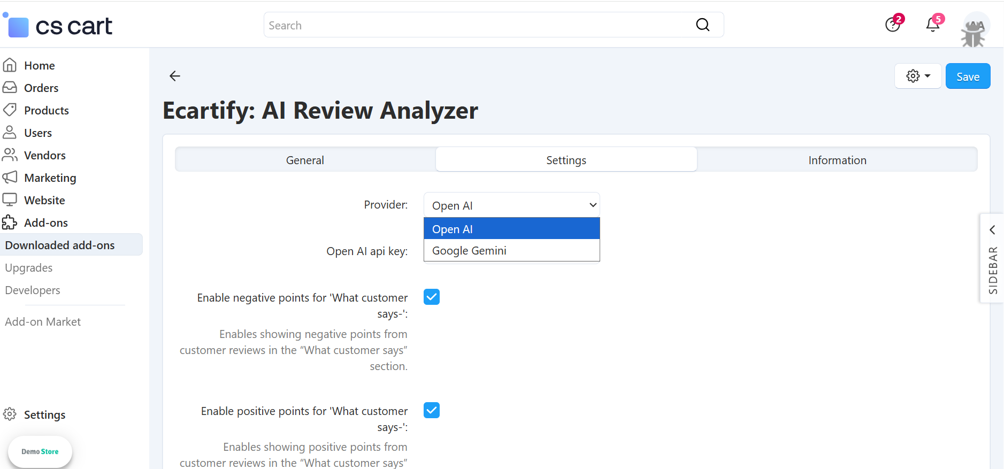Choose Open AI in the provider dropdown
The width and height of the screenshot is (1004, 469).
[x=511, y=229]
